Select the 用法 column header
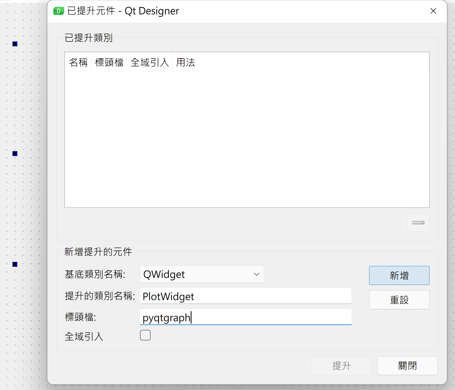 (x=186, y=63)
